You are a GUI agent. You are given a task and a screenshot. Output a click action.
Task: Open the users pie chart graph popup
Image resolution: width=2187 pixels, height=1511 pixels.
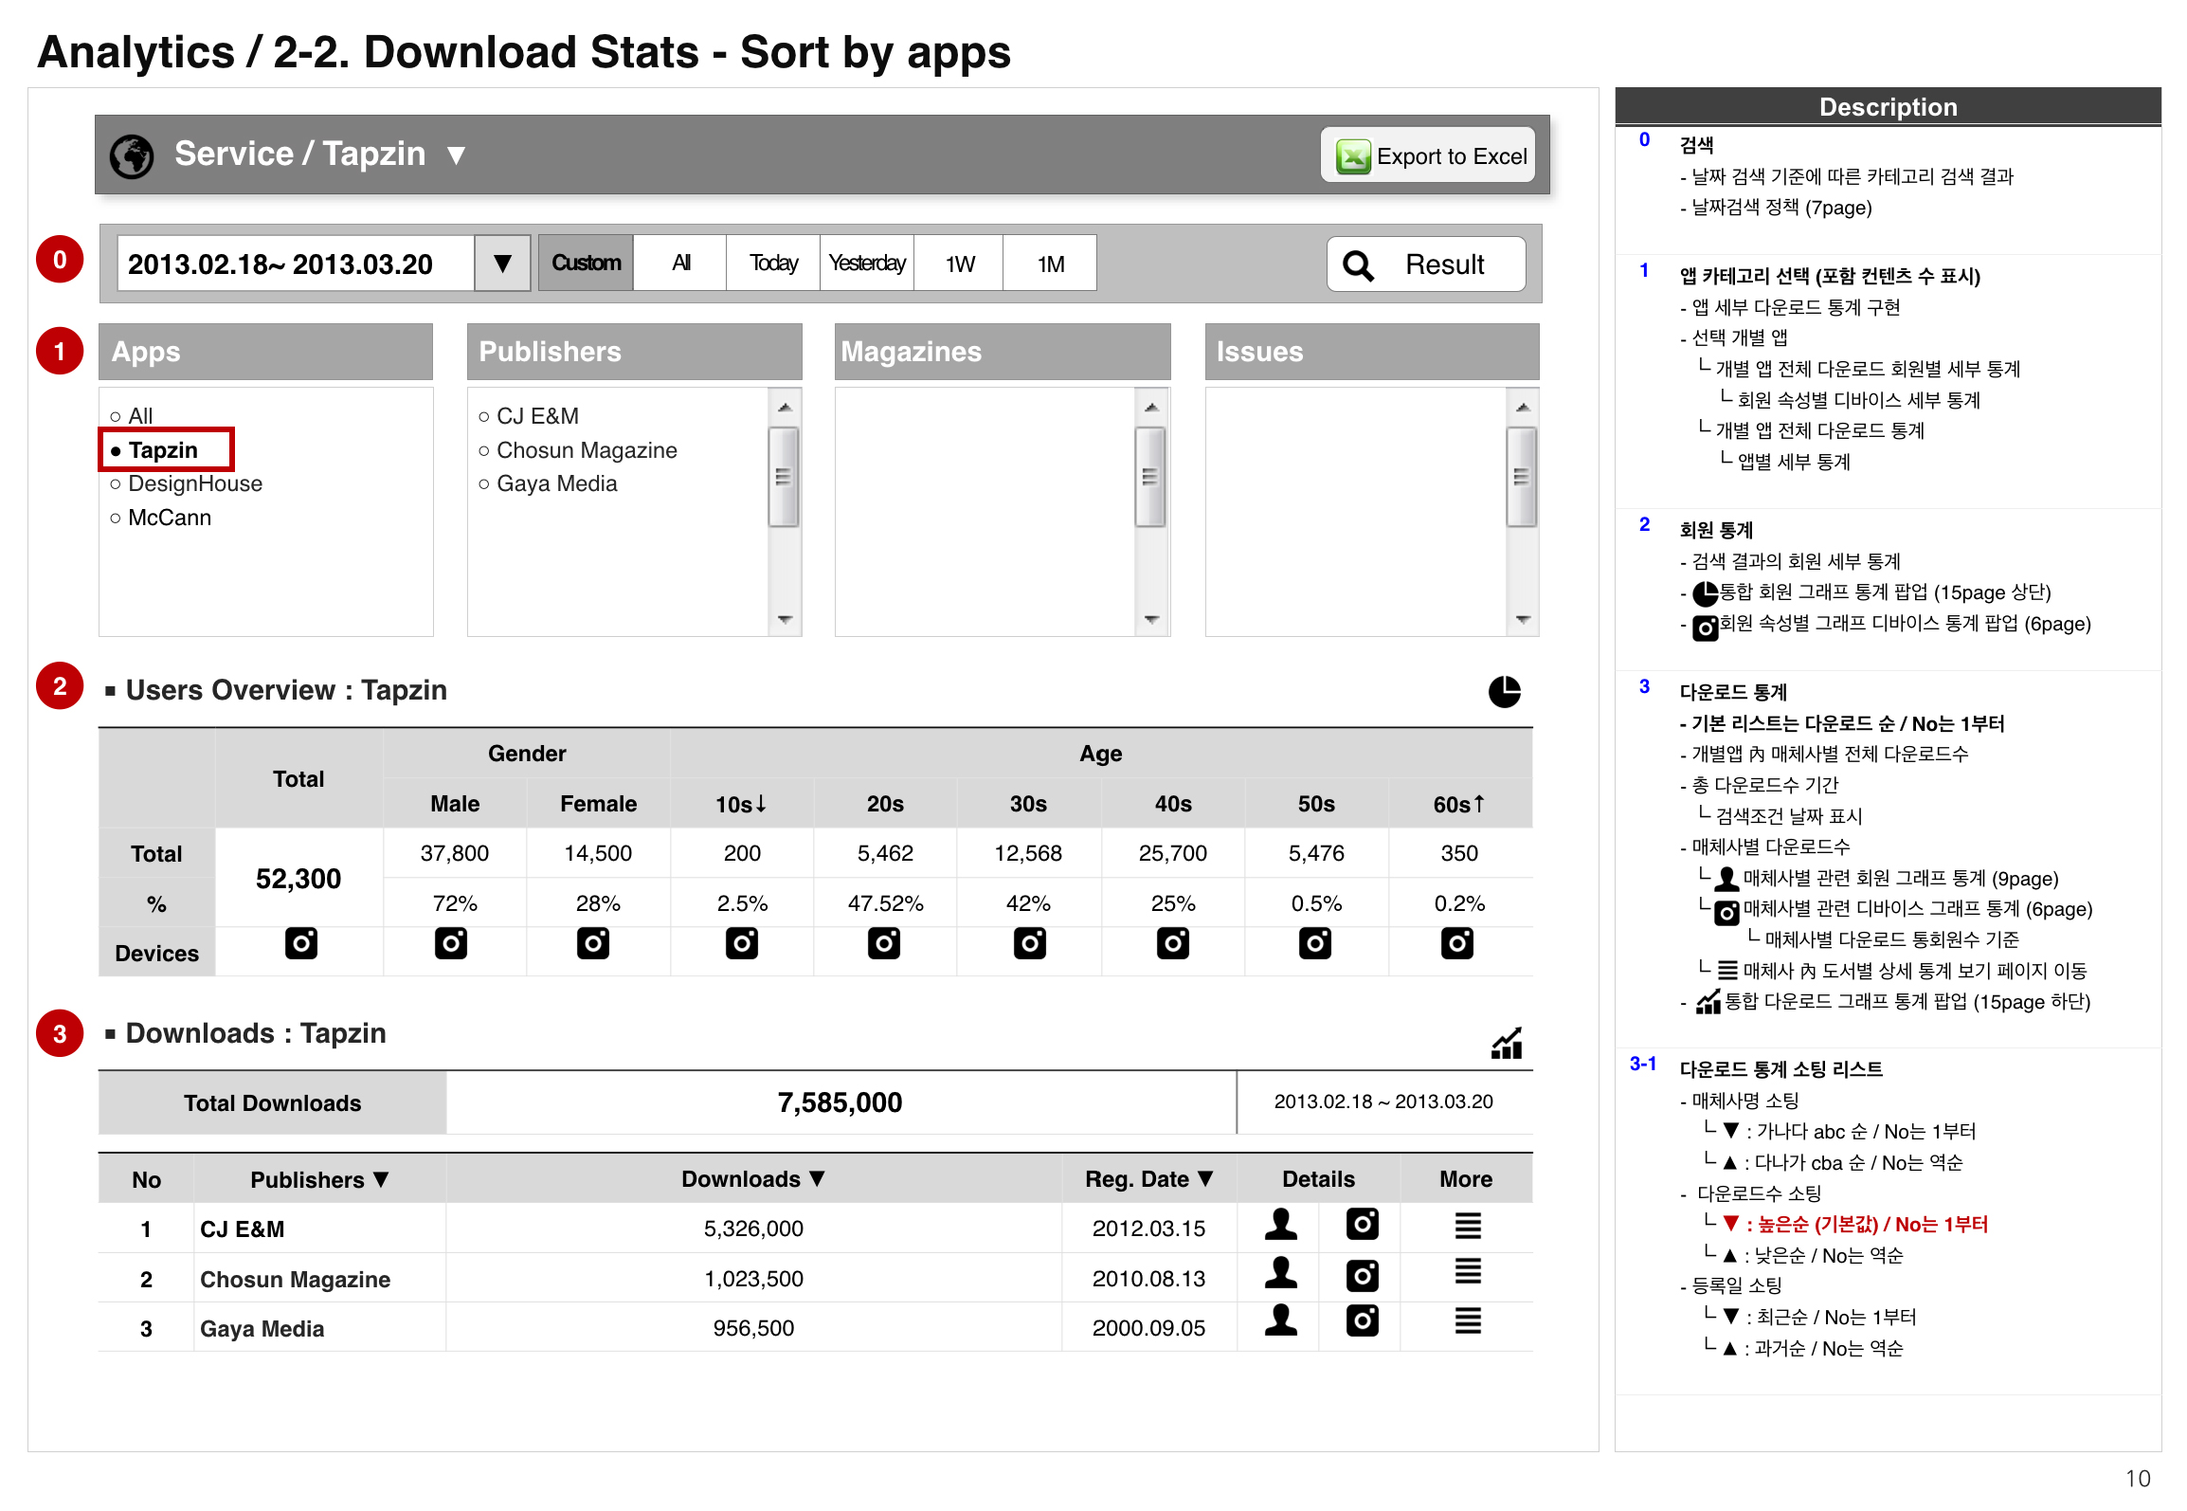[1504, 692]
